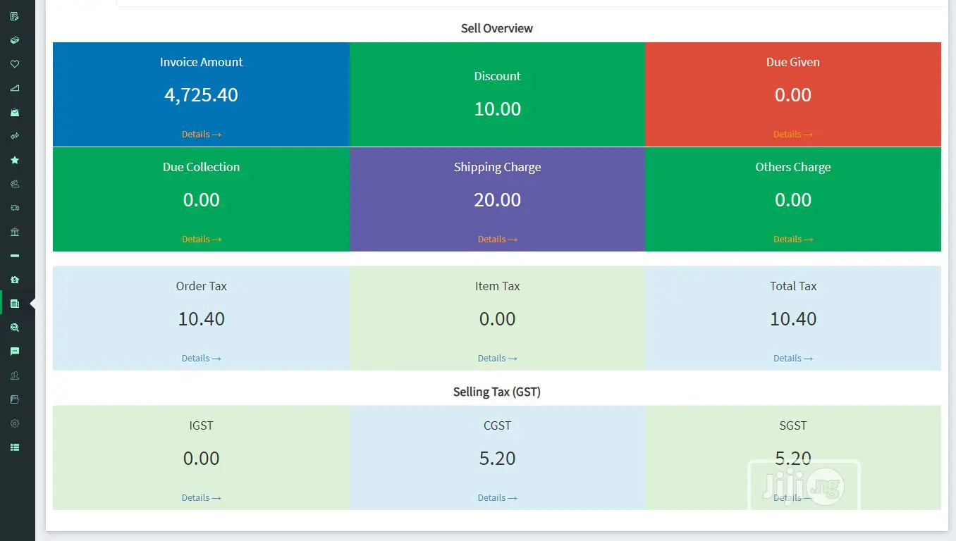Click the minus bar sidebar icon
This screenshot has width=956, height=541.
(15, 256)
